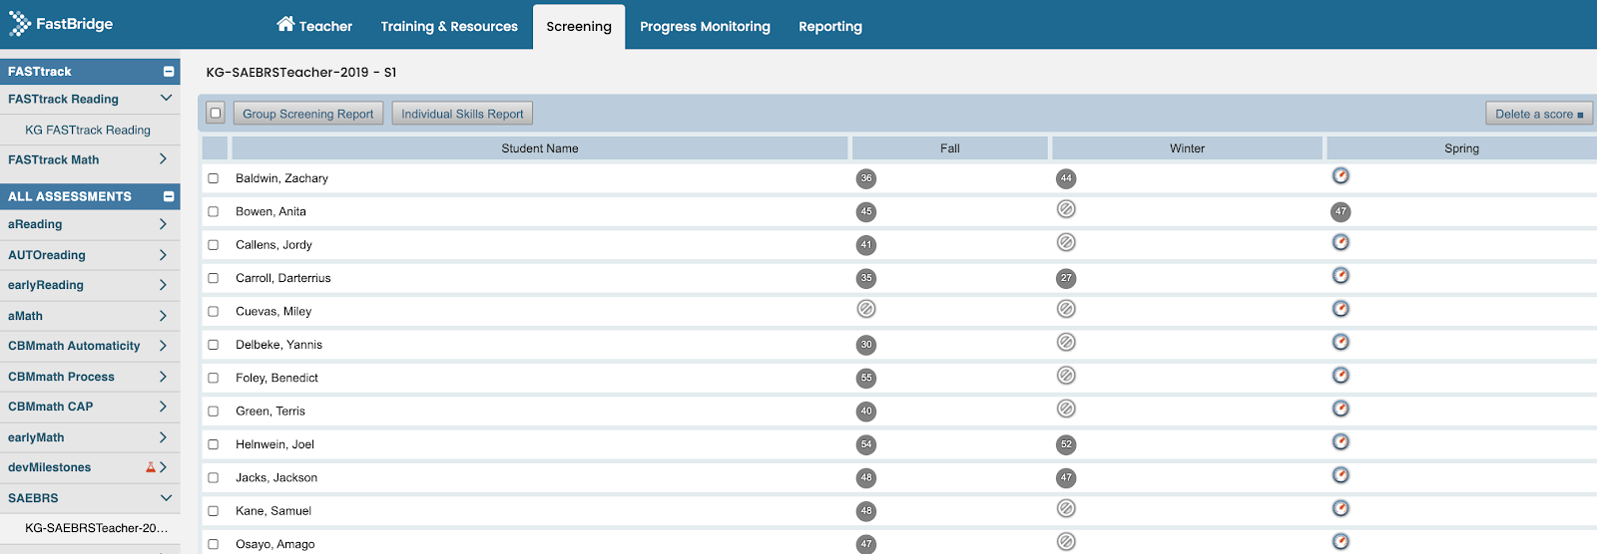The width and height of the screenshot is (1597, 554).
Task: Click Fall not-taken icon for Cuevas, Miley
Action: [x=866, y=309]
